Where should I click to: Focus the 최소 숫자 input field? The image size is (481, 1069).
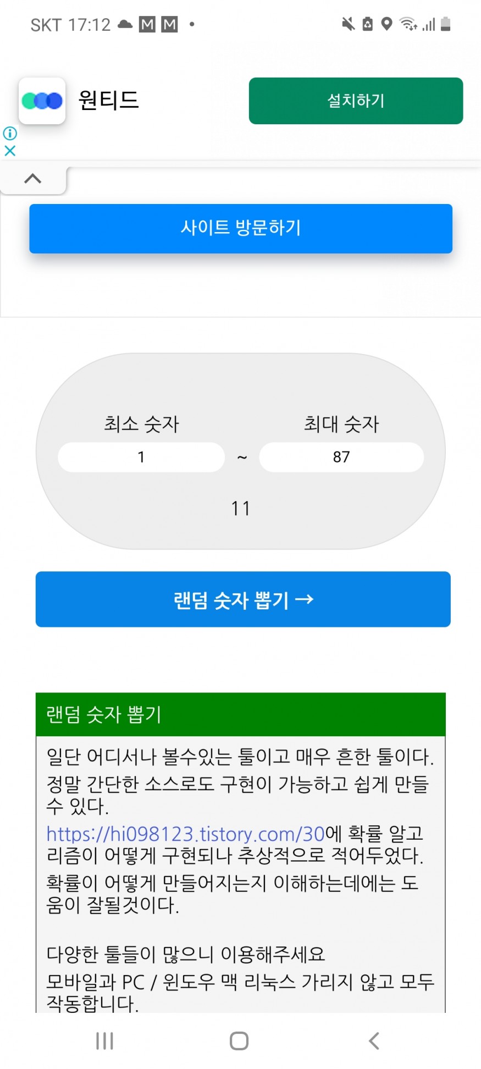141,457
